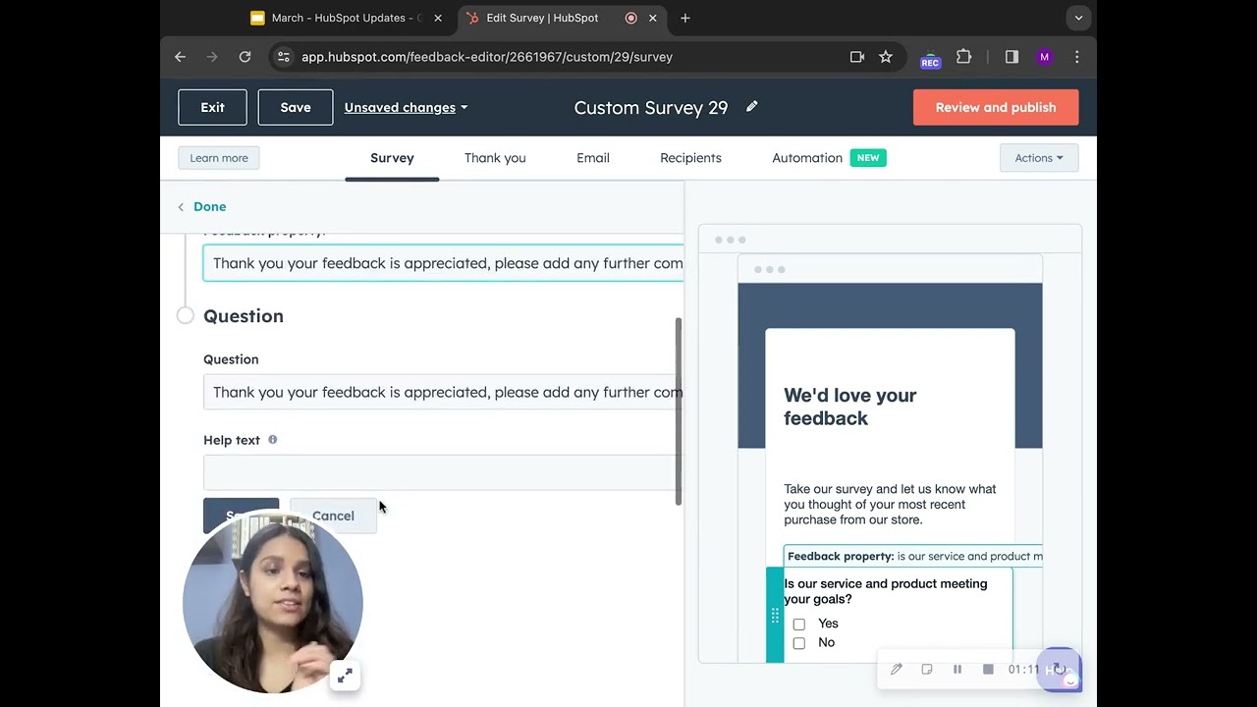Close the March - HubSpot Updates tab
Screen dimensions: 1257x707
tap(438, 18)
